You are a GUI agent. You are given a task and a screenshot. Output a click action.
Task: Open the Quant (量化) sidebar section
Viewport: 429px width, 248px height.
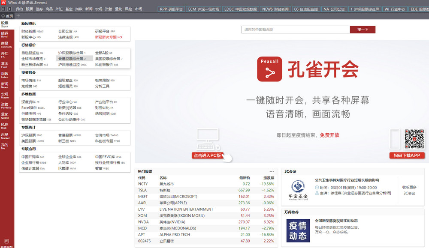(5, 116)
